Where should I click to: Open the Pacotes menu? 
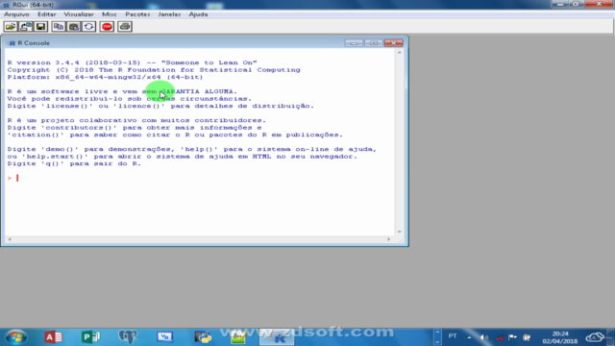(x=137, y=14)
